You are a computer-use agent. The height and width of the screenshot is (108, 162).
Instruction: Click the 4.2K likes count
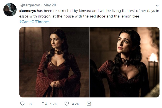76,104
